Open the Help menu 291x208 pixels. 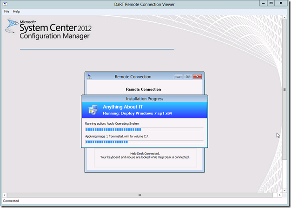[x=16, y=11]
